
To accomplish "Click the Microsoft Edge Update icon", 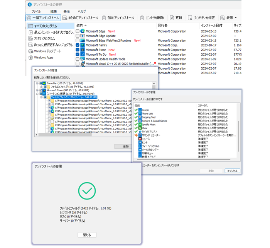I will click(x=83, y=36).
